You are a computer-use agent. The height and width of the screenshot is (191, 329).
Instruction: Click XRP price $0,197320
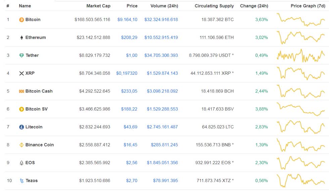(x=127, y=73)
